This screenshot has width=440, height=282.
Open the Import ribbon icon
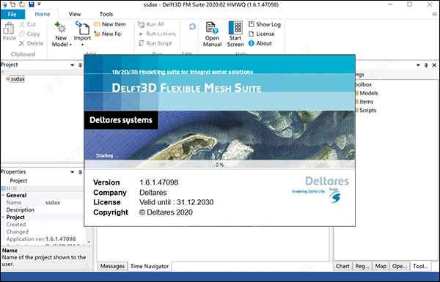82,28
